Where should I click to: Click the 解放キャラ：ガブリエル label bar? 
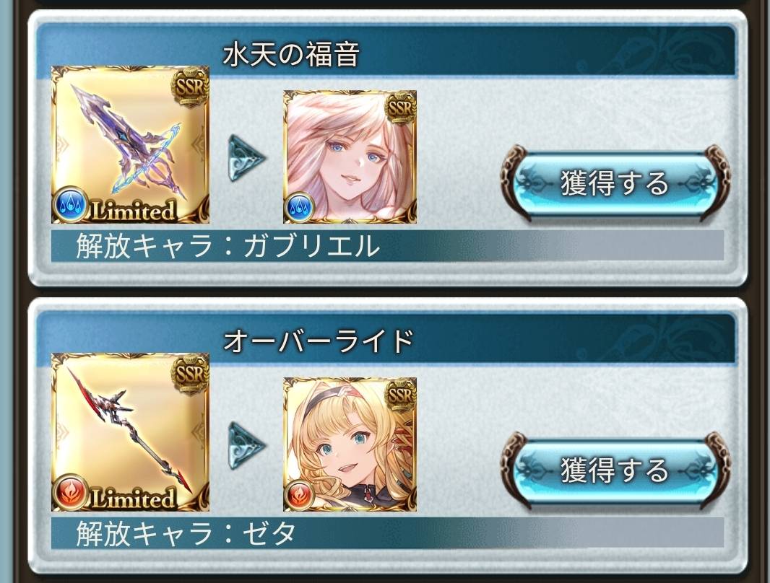387,245
